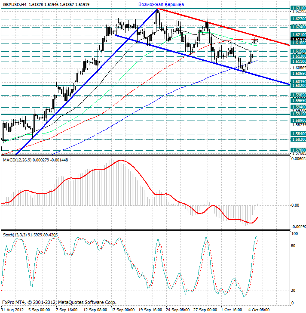Click the Stochastic 100 axis value
306x313 pixels.
294,233
